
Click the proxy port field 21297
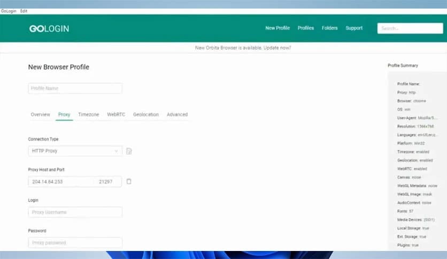tap(108, 182)
